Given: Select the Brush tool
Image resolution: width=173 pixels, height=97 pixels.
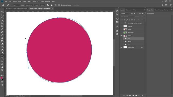Looking at the screenshot, I should 2,35.
